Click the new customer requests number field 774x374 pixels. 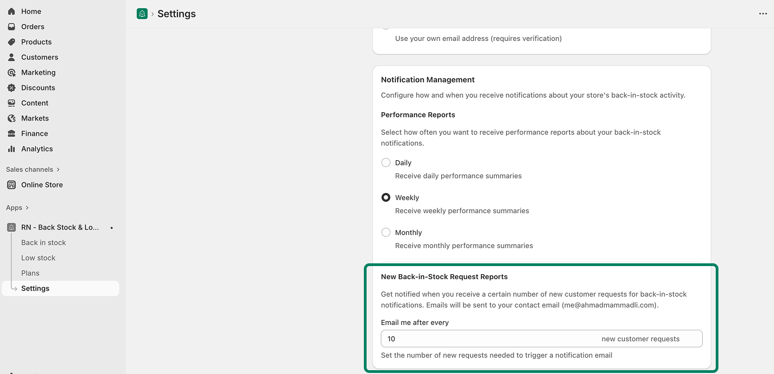click(x=490, y=339)
